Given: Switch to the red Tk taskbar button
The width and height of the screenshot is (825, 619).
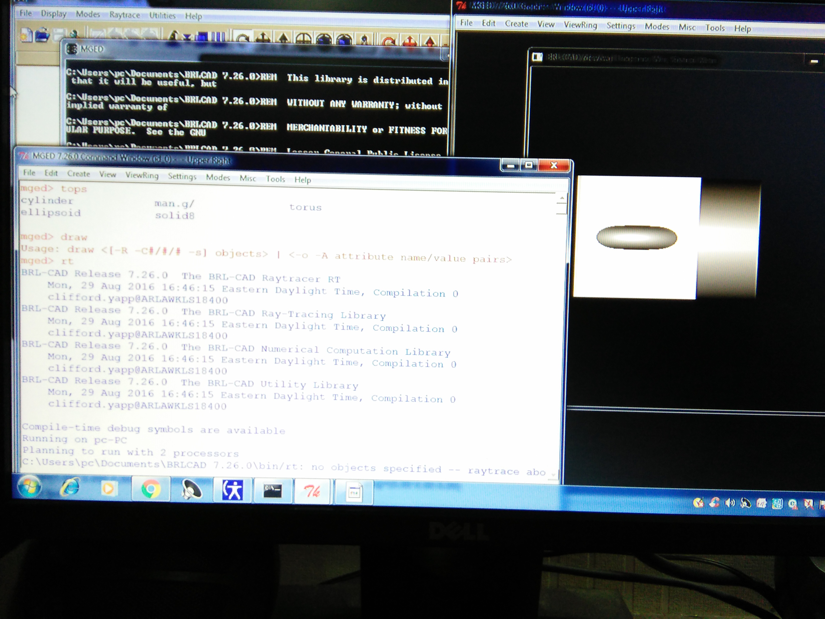Looking at the screenshot, I should [312, 492].
